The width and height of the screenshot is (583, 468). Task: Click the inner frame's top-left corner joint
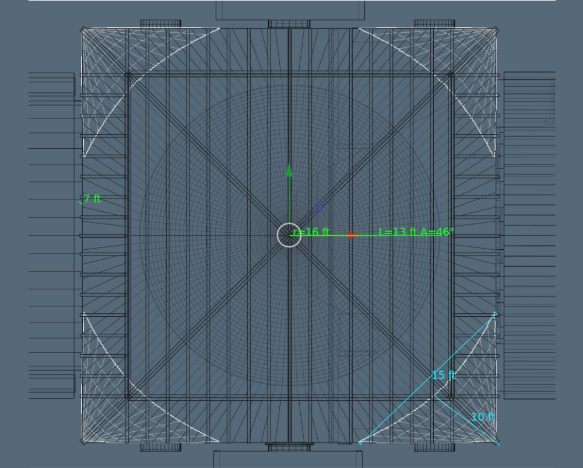128,75
